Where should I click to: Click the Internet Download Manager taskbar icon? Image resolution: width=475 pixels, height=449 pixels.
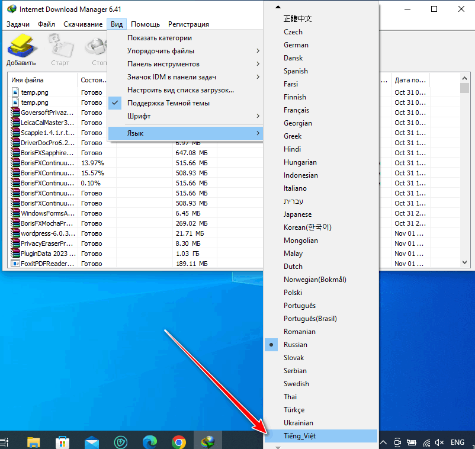(208, 442)
